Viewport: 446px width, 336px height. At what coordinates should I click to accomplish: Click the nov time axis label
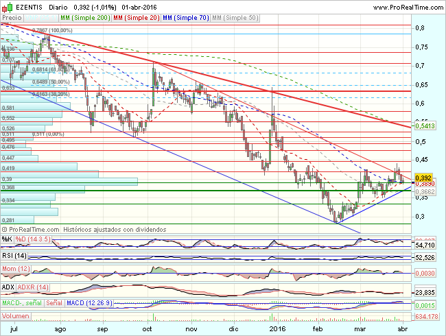191,329
